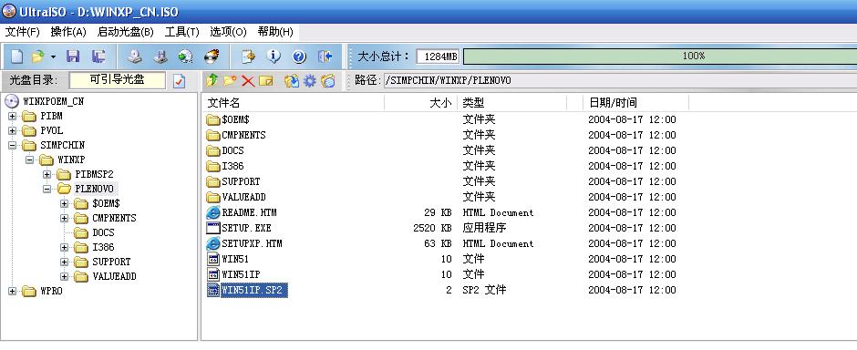Image resolution: width=857 pixels, height=350 pixels.
Task: Click the path field /SIMPCHIN/WINXP/PLENOVO
Action: 620,81
